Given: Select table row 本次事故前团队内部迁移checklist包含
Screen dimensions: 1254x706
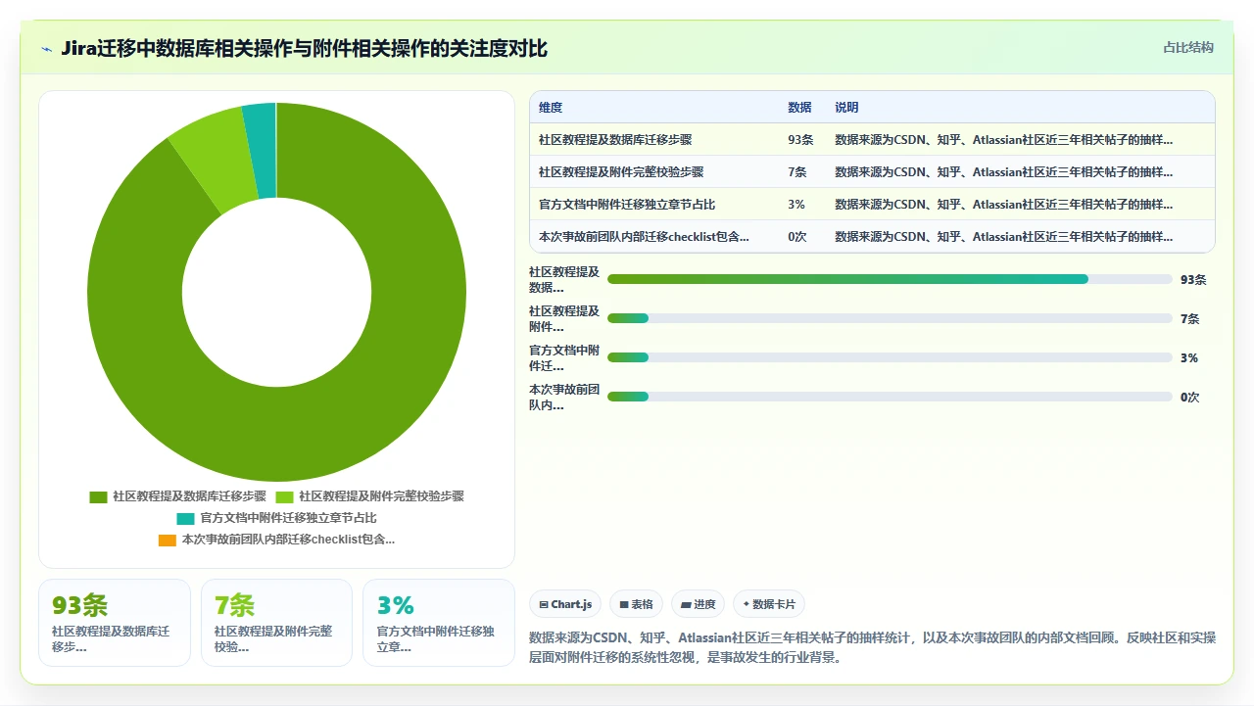Looking at the screenshot, I should (872, 237).
